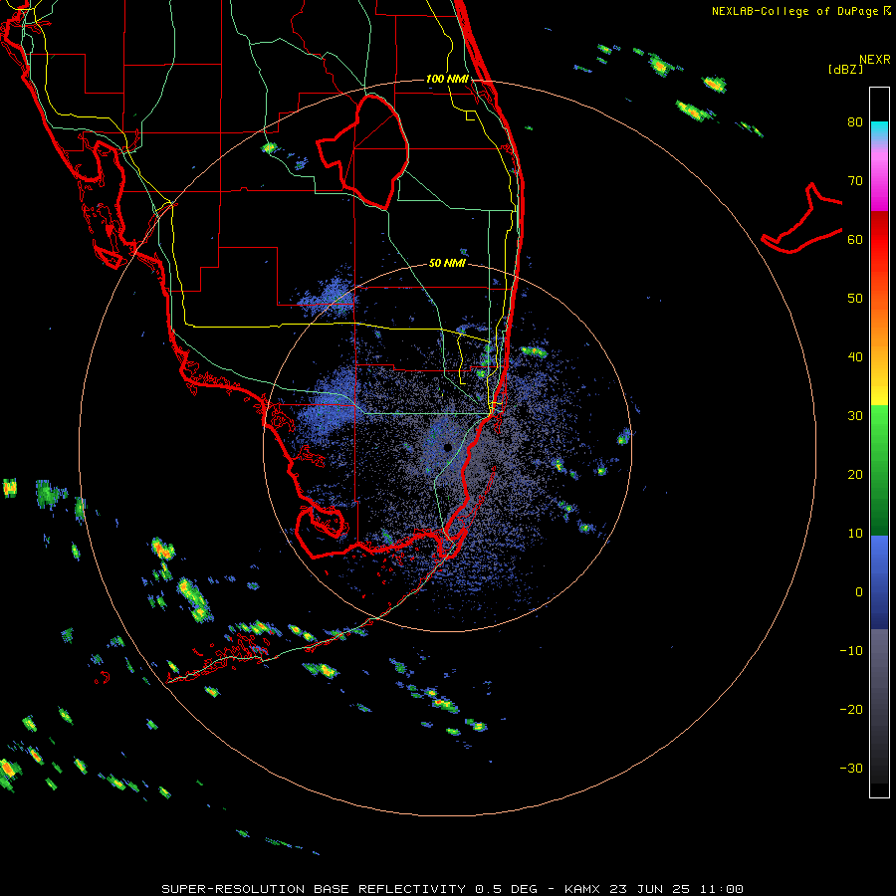Select the -20 dBZ scale value
This screenshot has width=896, height=896.
(x=851, y=710)
